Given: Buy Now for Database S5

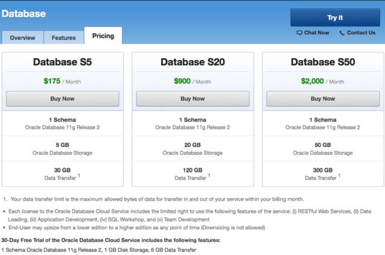Looking at the screenshot, I should coord(63,99).
